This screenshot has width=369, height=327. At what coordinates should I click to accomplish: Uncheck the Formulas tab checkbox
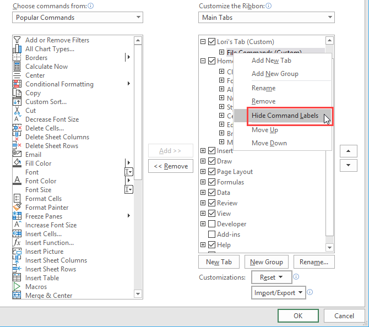click(211, 182)
